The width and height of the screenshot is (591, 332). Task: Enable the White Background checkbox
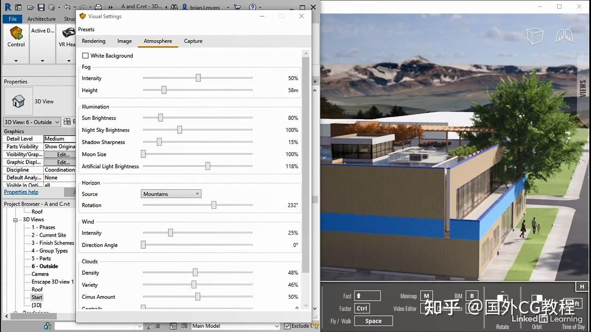85,56
